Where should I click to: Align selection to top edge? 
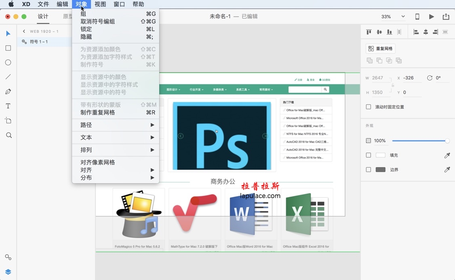(369, 32)
